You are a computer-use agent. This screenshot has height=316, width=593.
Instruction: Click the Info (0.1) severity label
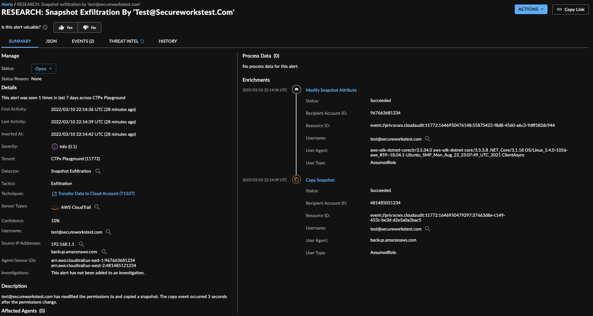68,147
